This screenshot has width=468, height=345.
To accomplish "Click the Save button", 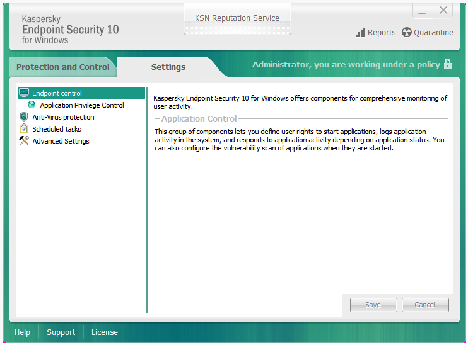I will [x=373, y=305].
